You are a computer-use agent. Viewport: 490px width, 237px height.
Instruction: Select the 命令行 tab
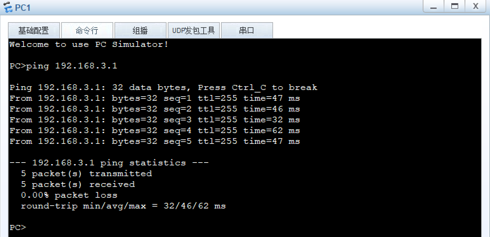pos(87,30)
